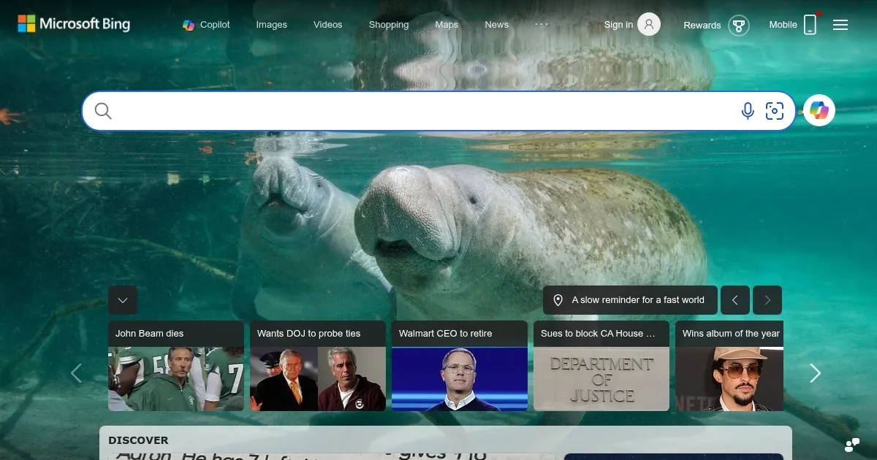Collapse the news strip with the down chevron
Viewport: 877px width, 460px height.
[123, 300]
